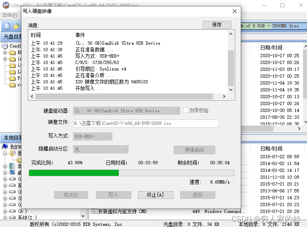Open the 写入方式 USB-HDD+ dropdown
The width and height of the screenshot is (307, 227).
[x=93, y=136]
